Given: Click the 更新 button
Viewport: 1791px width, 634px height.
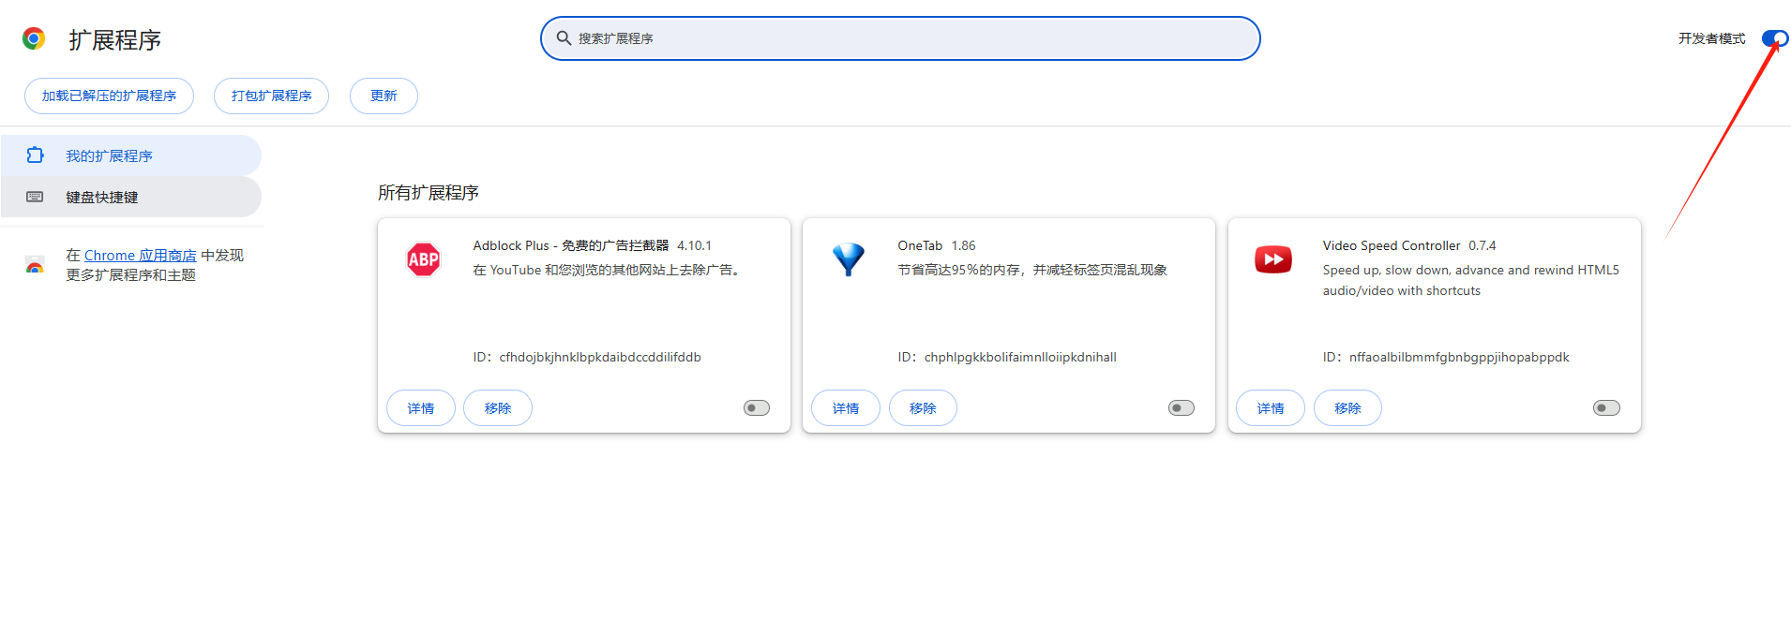Looking at the screenshot, I should 384,96.
